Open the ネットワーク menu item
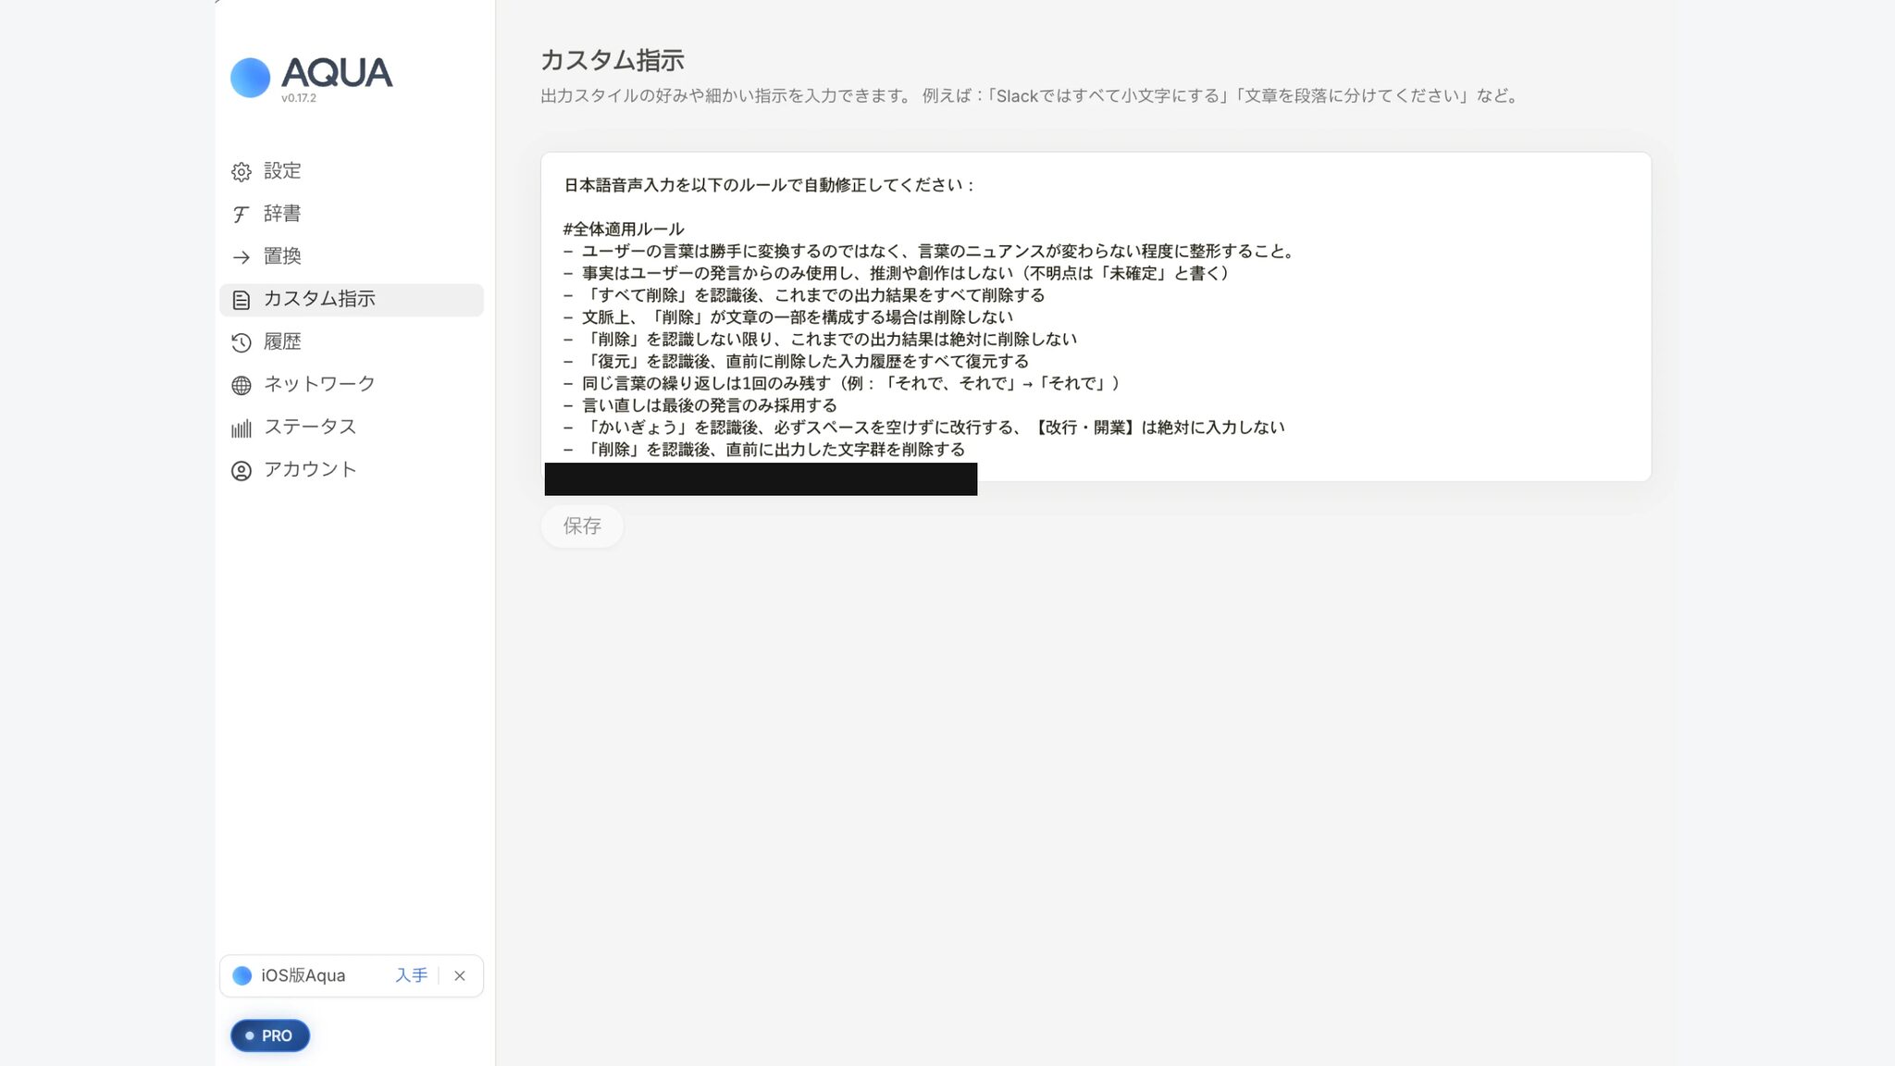1895x1066 pixels. tap(352, 384)
